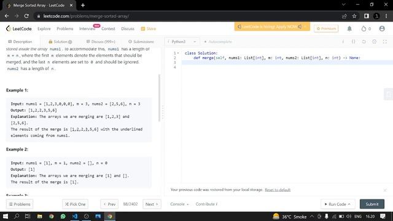Screen dimensions: 393x221
Task: Open Discuss in top navigation
Action: click(128, 29)
